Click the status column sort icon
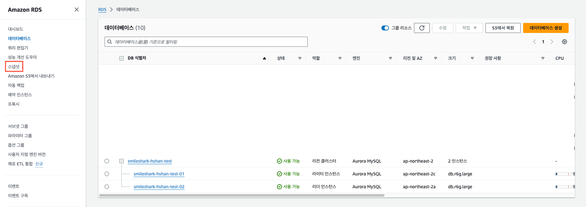 300,58
